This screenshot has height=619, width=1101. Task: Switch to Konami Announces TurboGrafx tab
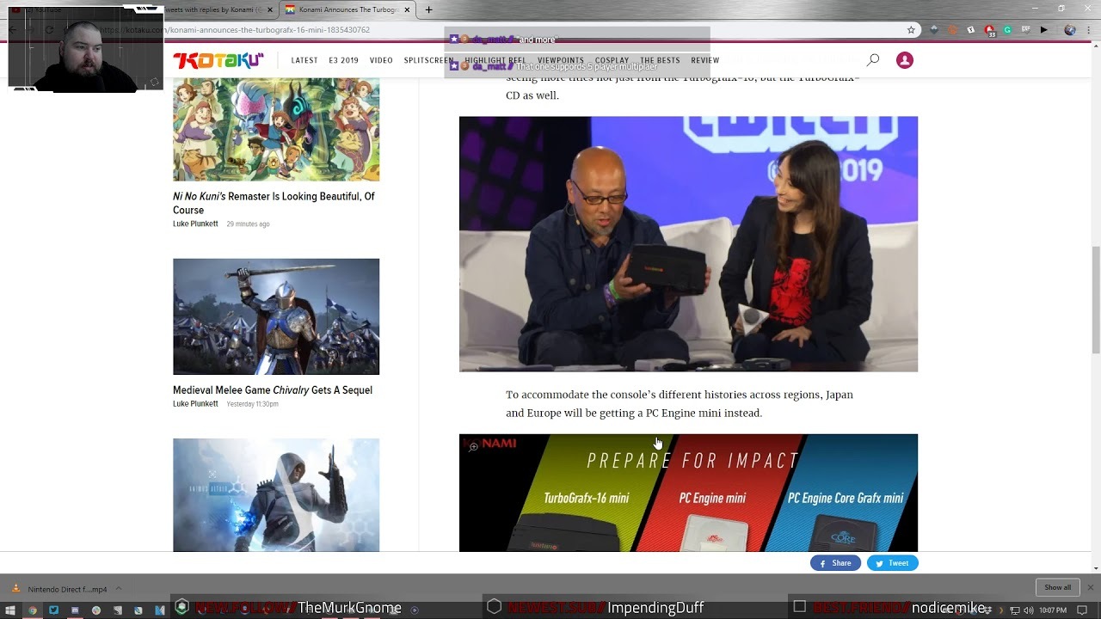pyautogui.click(x=346, y=9)
